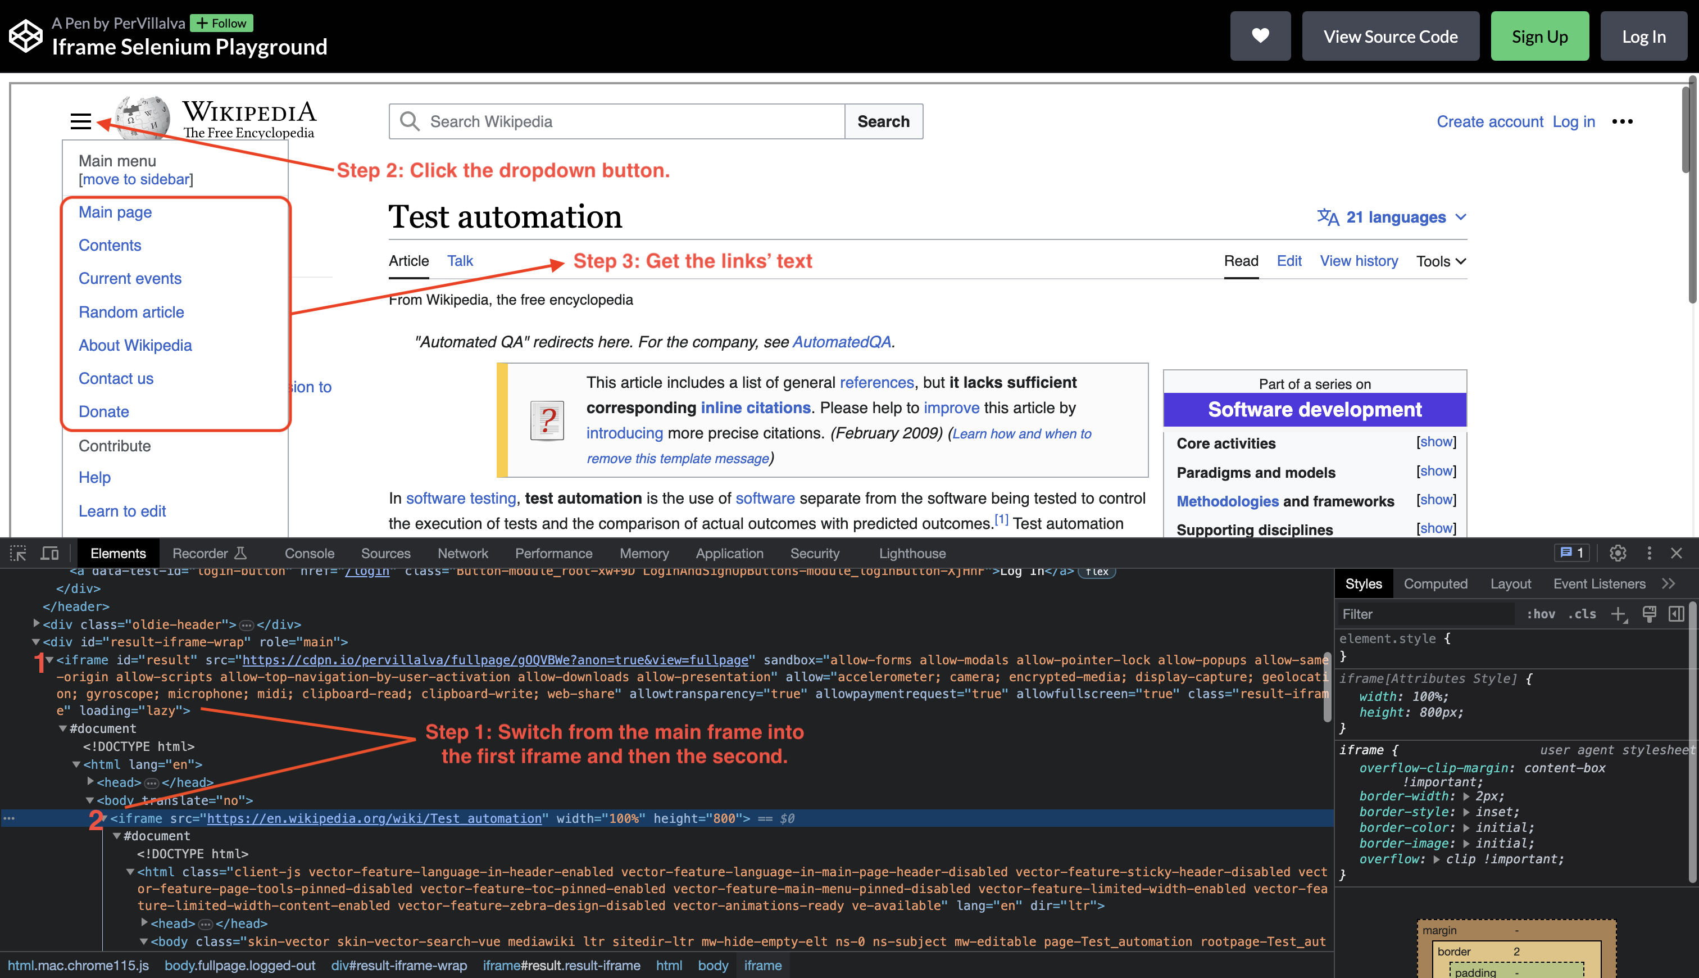The image size is (1699, 978).
Task: Open Wikipedia's hamburger main menu icon
Action: [80, 121]
